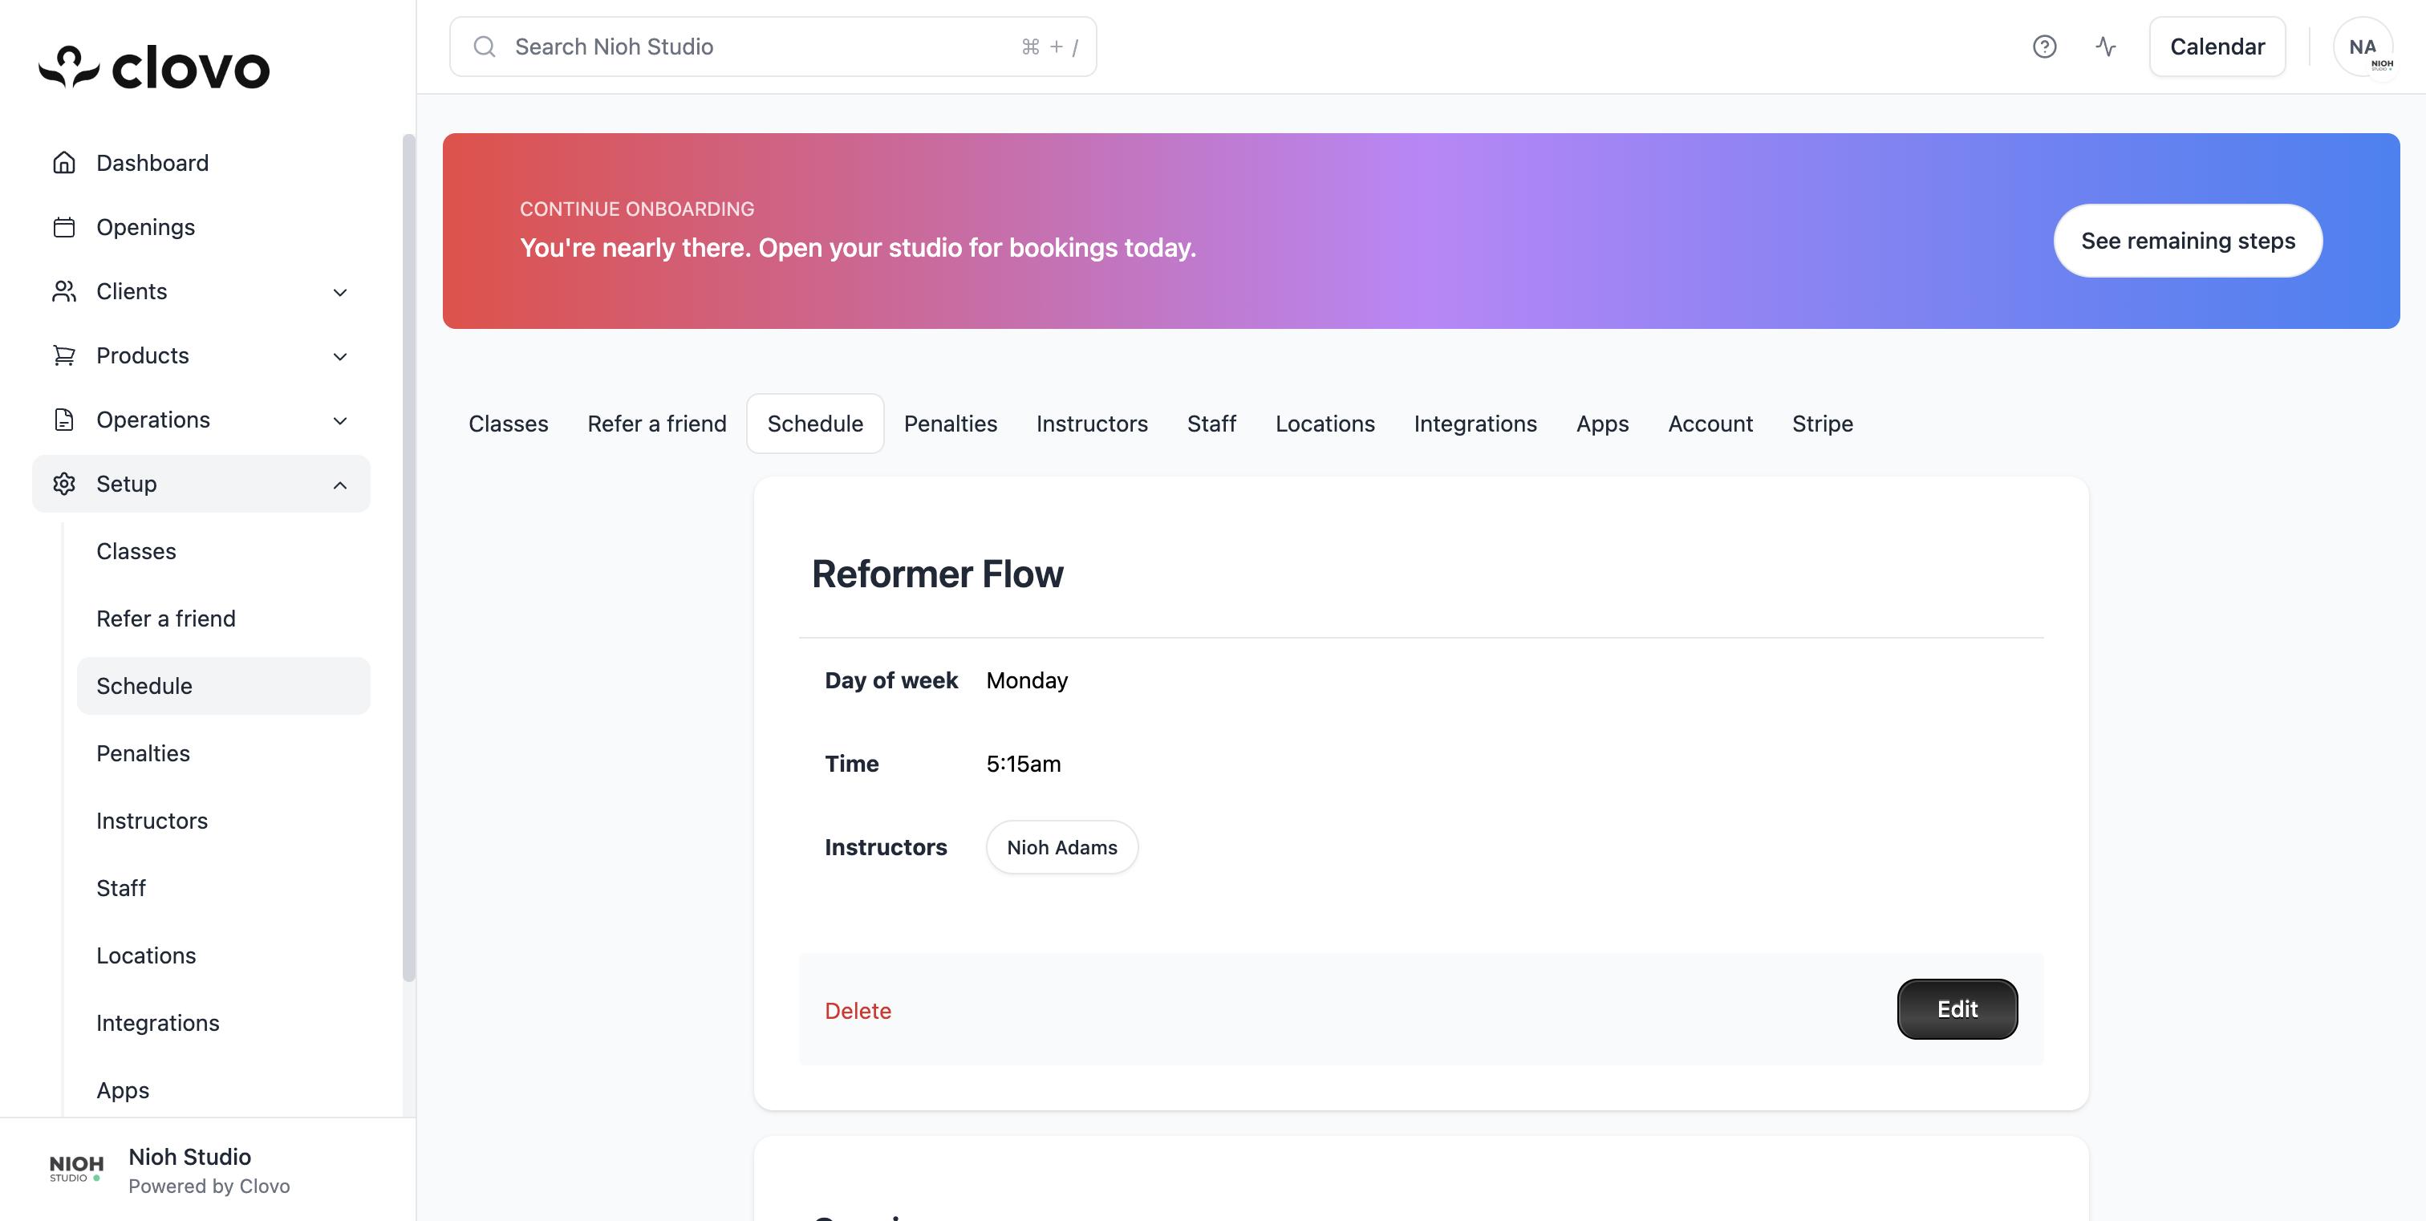Select Schedule in the sidebar submenu
This screenshot has height=1221, width=2426.
(x=224, y=685)
